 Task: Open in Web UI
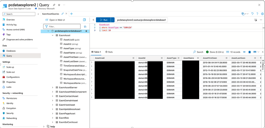pos(55,20)
